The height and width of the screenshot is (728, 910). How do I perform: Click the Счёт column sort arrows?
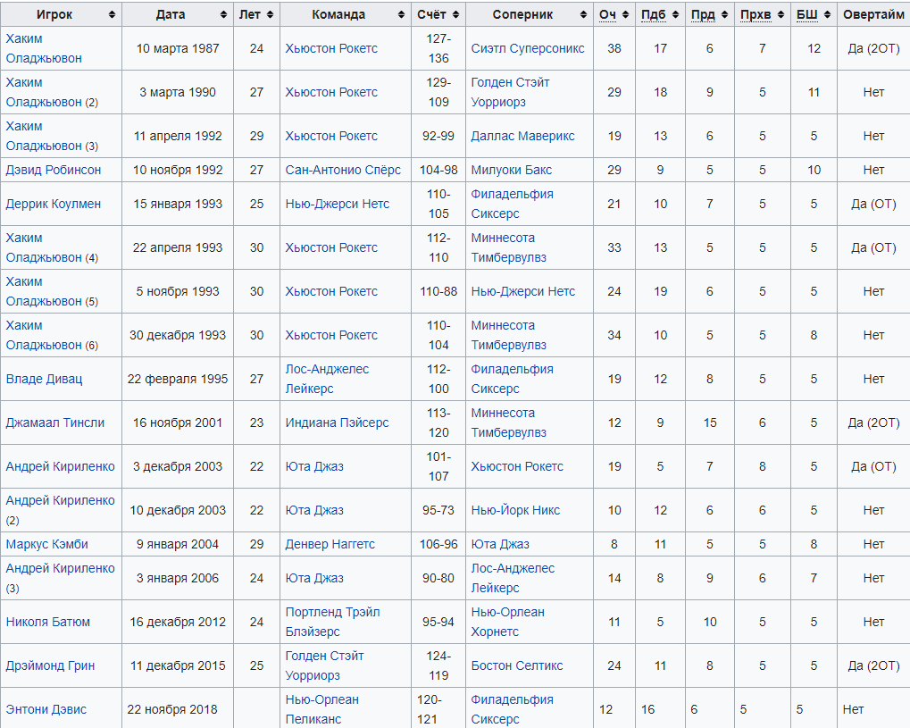point(455,15)
